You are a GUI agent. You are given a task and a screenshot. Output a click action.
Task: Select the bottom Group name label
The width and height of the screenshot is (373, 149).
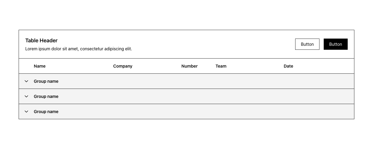coord(46,111)
